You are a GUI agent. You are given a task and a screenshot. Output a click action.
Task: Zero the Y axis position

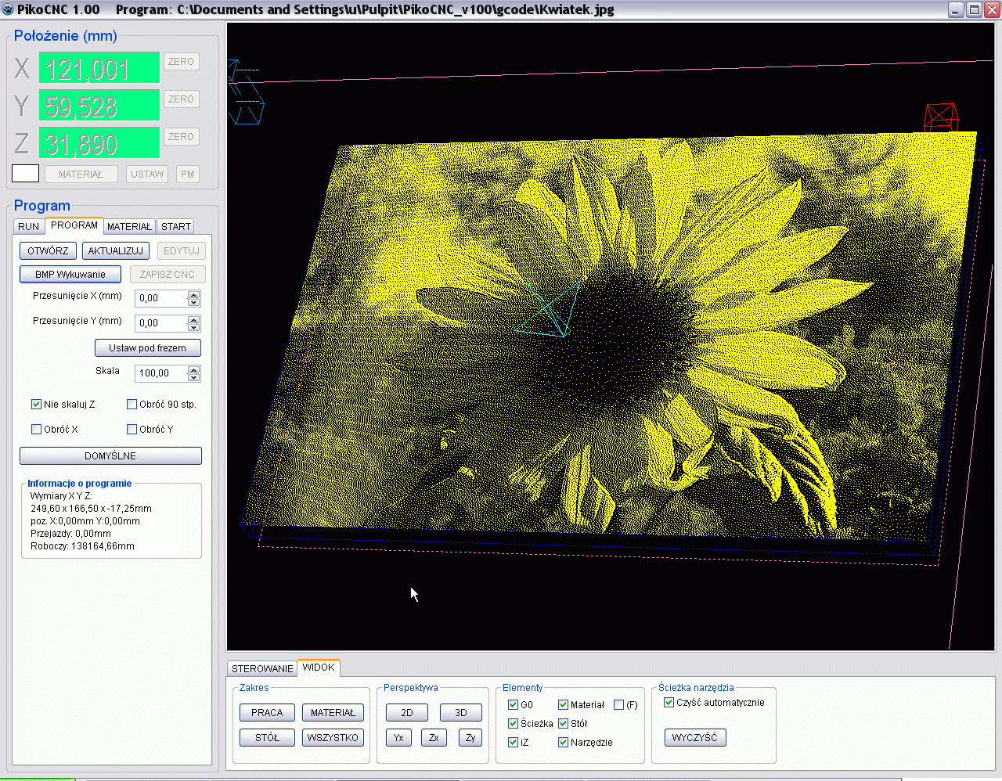(x=181, y=99)
